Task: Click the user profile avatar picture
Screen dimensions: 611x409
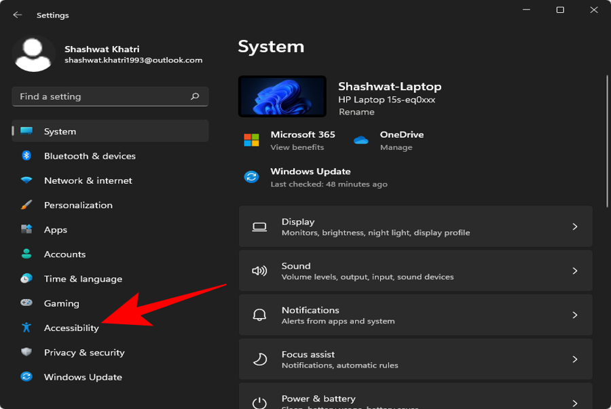Action: click(33, 54)
